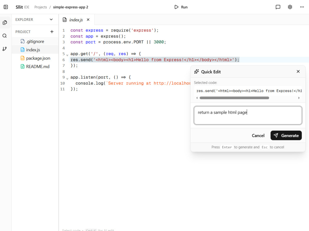The image size is (309, 231).
Task: Click the Generate button
Action: coord(286,135)
